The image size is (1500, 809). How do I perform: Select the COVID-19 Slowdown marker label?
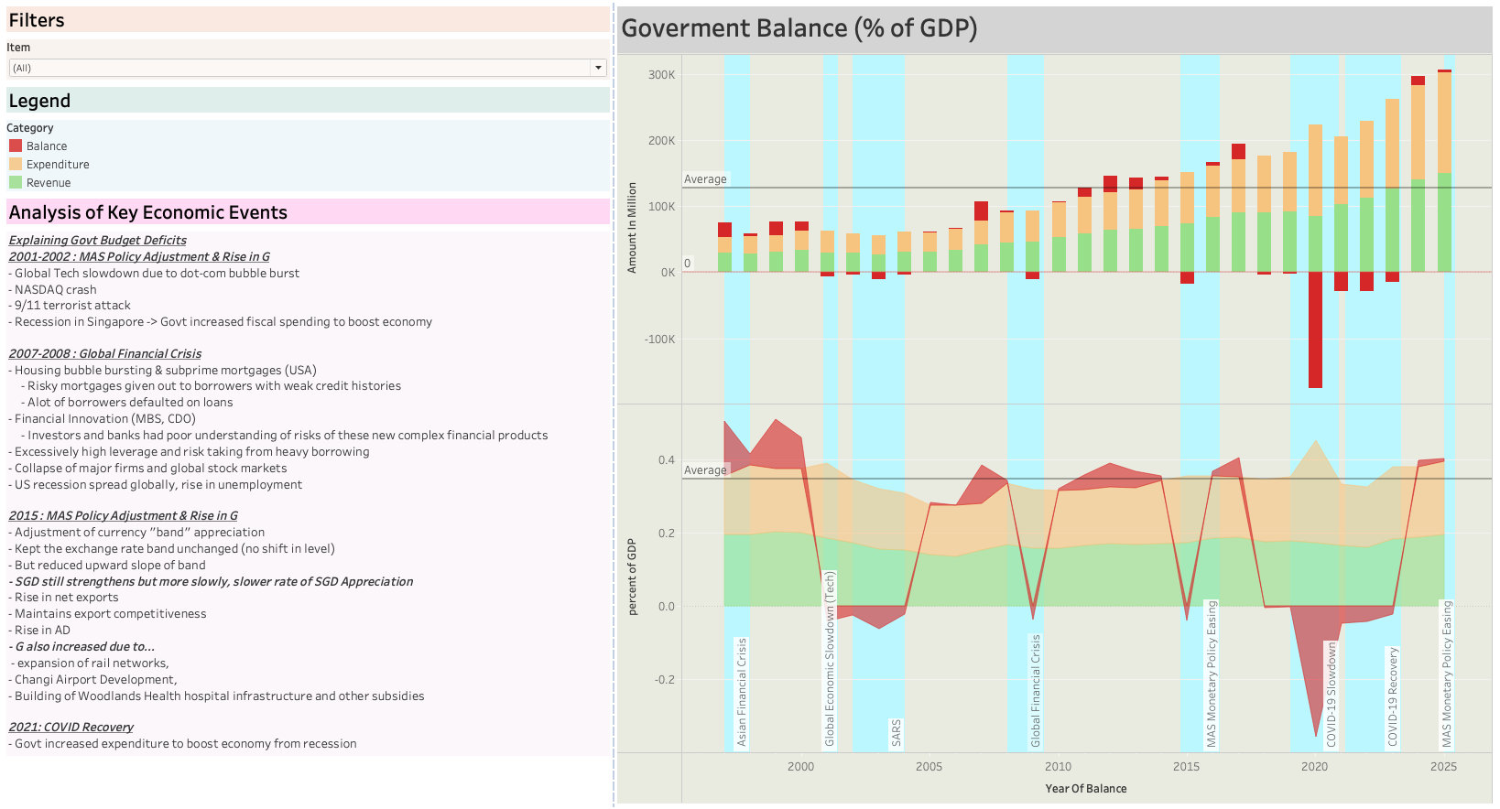1332,694
